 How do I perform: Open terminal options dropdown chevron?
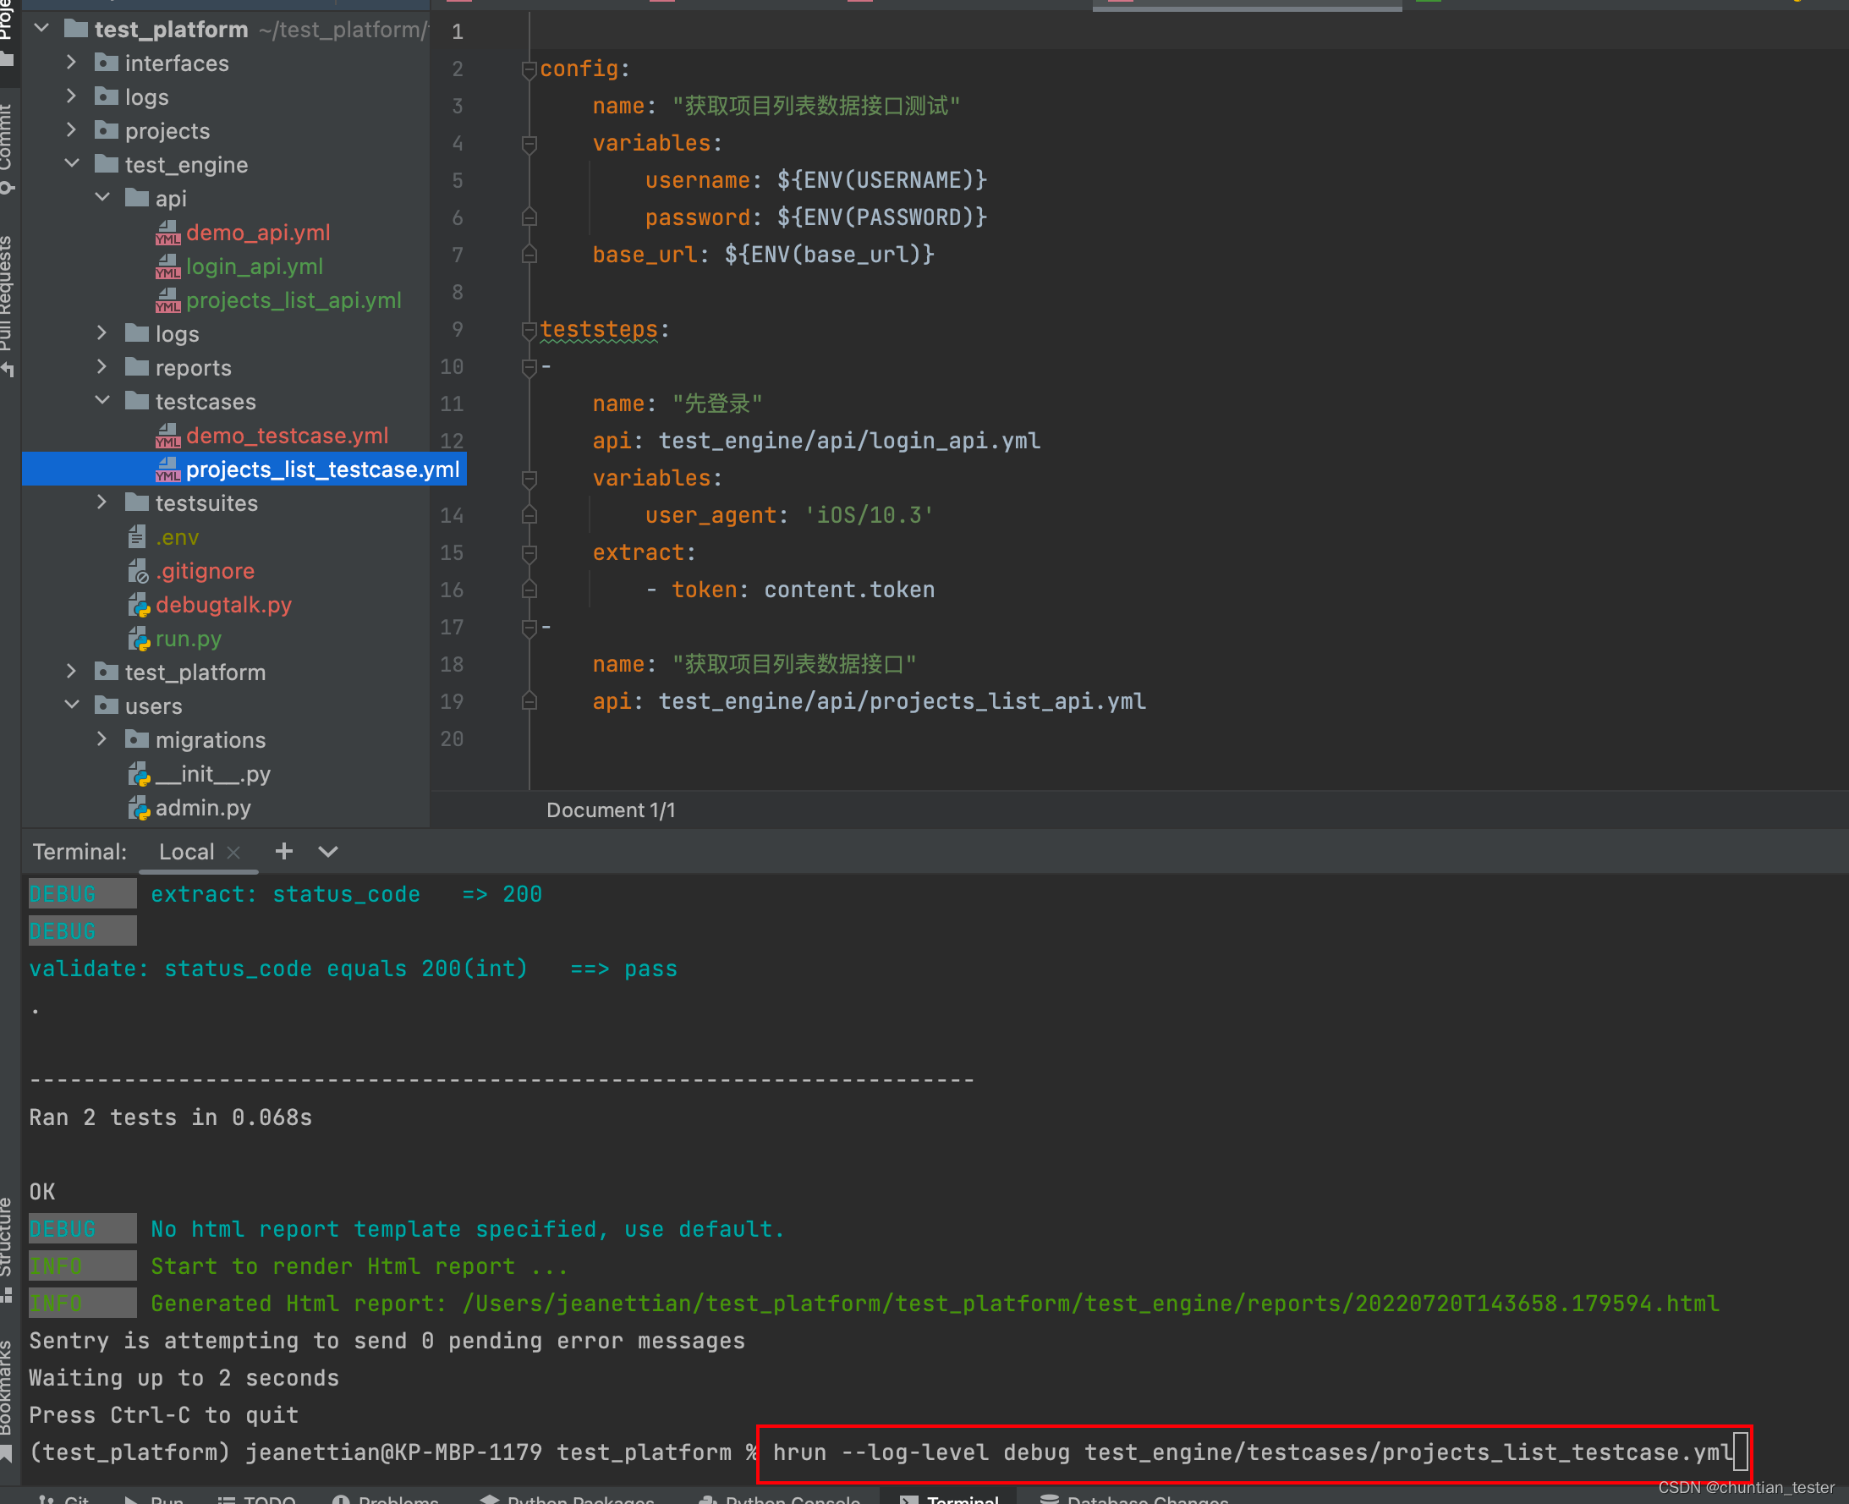tap(327, 852)
